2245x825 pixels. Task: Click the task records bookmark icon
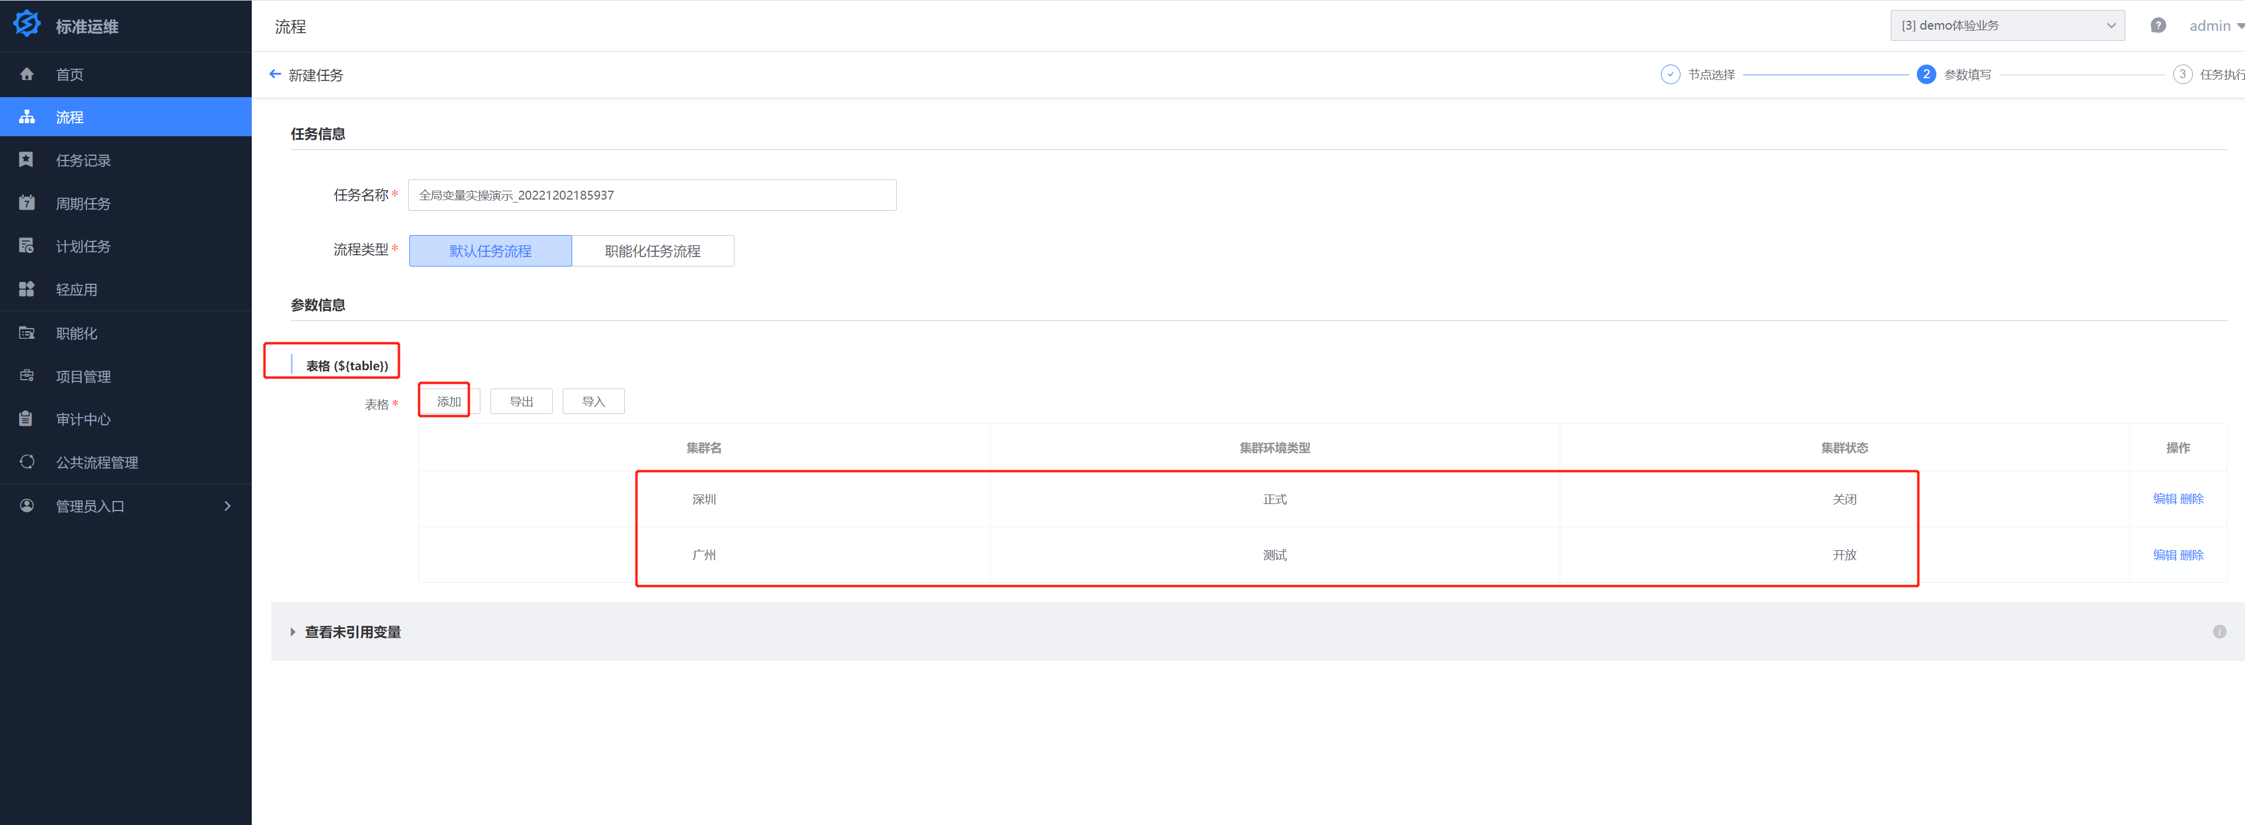[27, 160]
